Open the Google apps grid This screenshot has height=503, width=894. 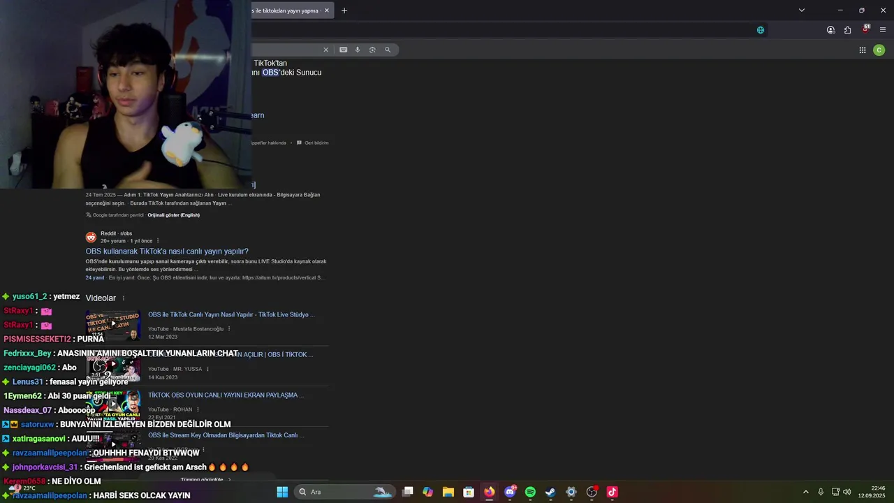(863, 50)
